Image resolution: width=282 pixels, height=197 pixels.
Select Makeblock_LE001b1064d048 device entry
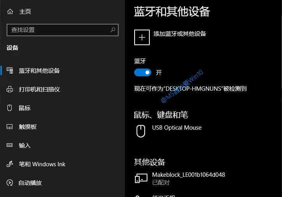pos(189,175)
